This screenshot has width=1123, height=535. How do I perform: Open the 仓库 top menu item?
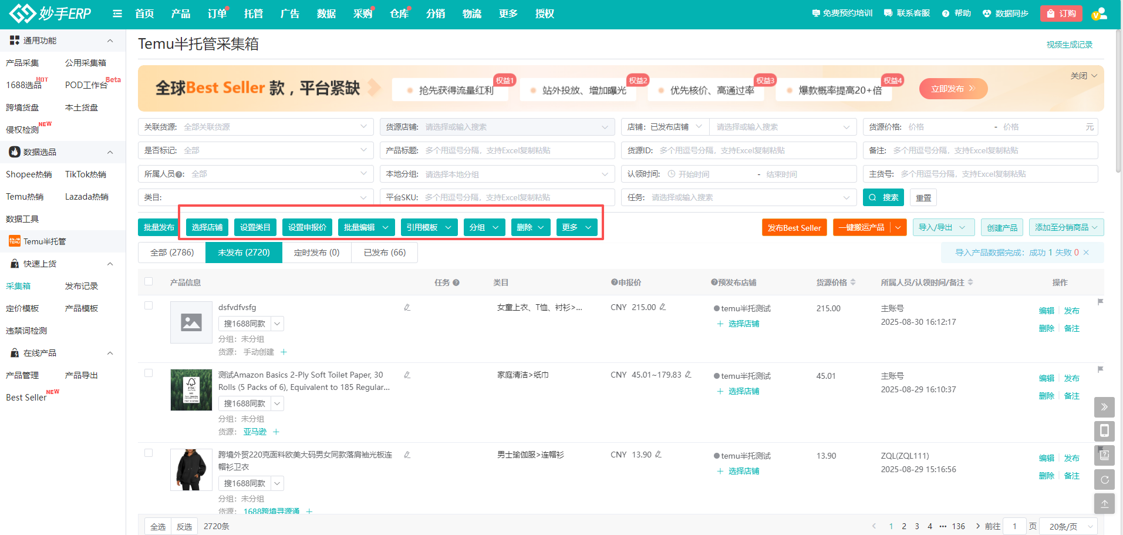(399, 14)
